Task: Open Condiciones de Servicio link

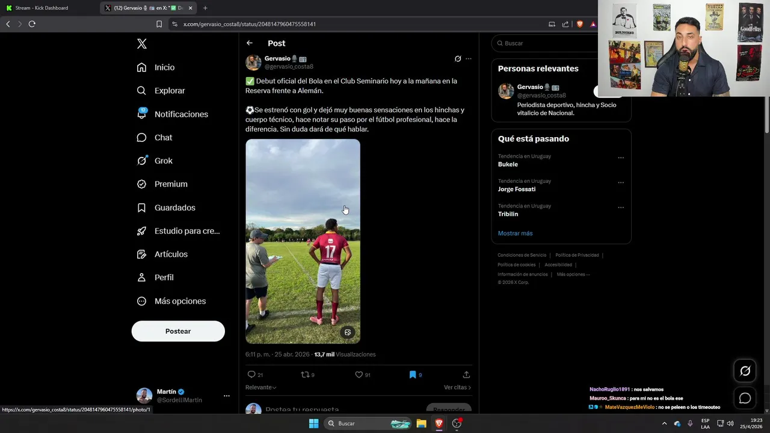Action: (x=522, y=255)
